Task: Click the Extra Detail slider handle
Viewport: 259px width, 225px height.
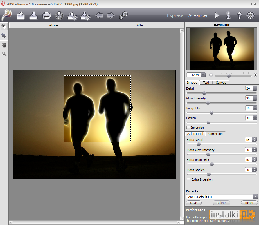Action: (199, 144)
